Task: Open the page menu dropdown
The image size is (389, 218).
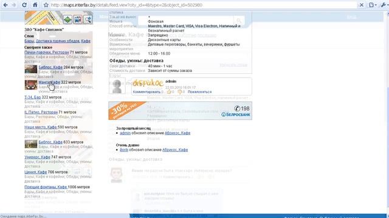Action: point(373,5)
